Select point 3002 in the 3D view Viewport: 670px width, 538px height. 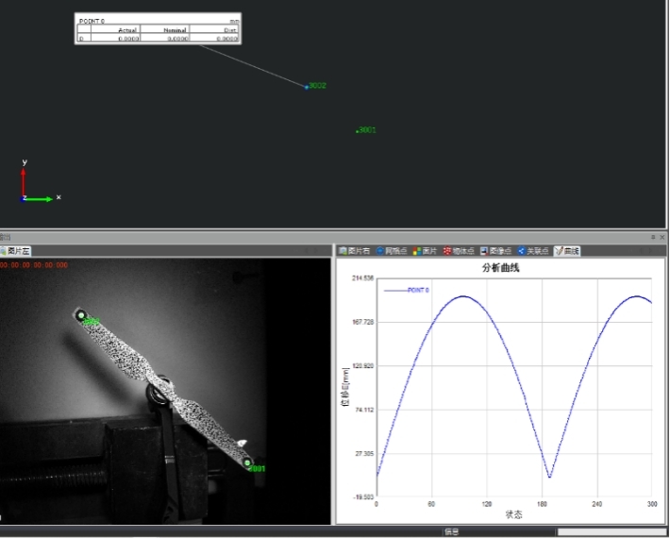307,87
